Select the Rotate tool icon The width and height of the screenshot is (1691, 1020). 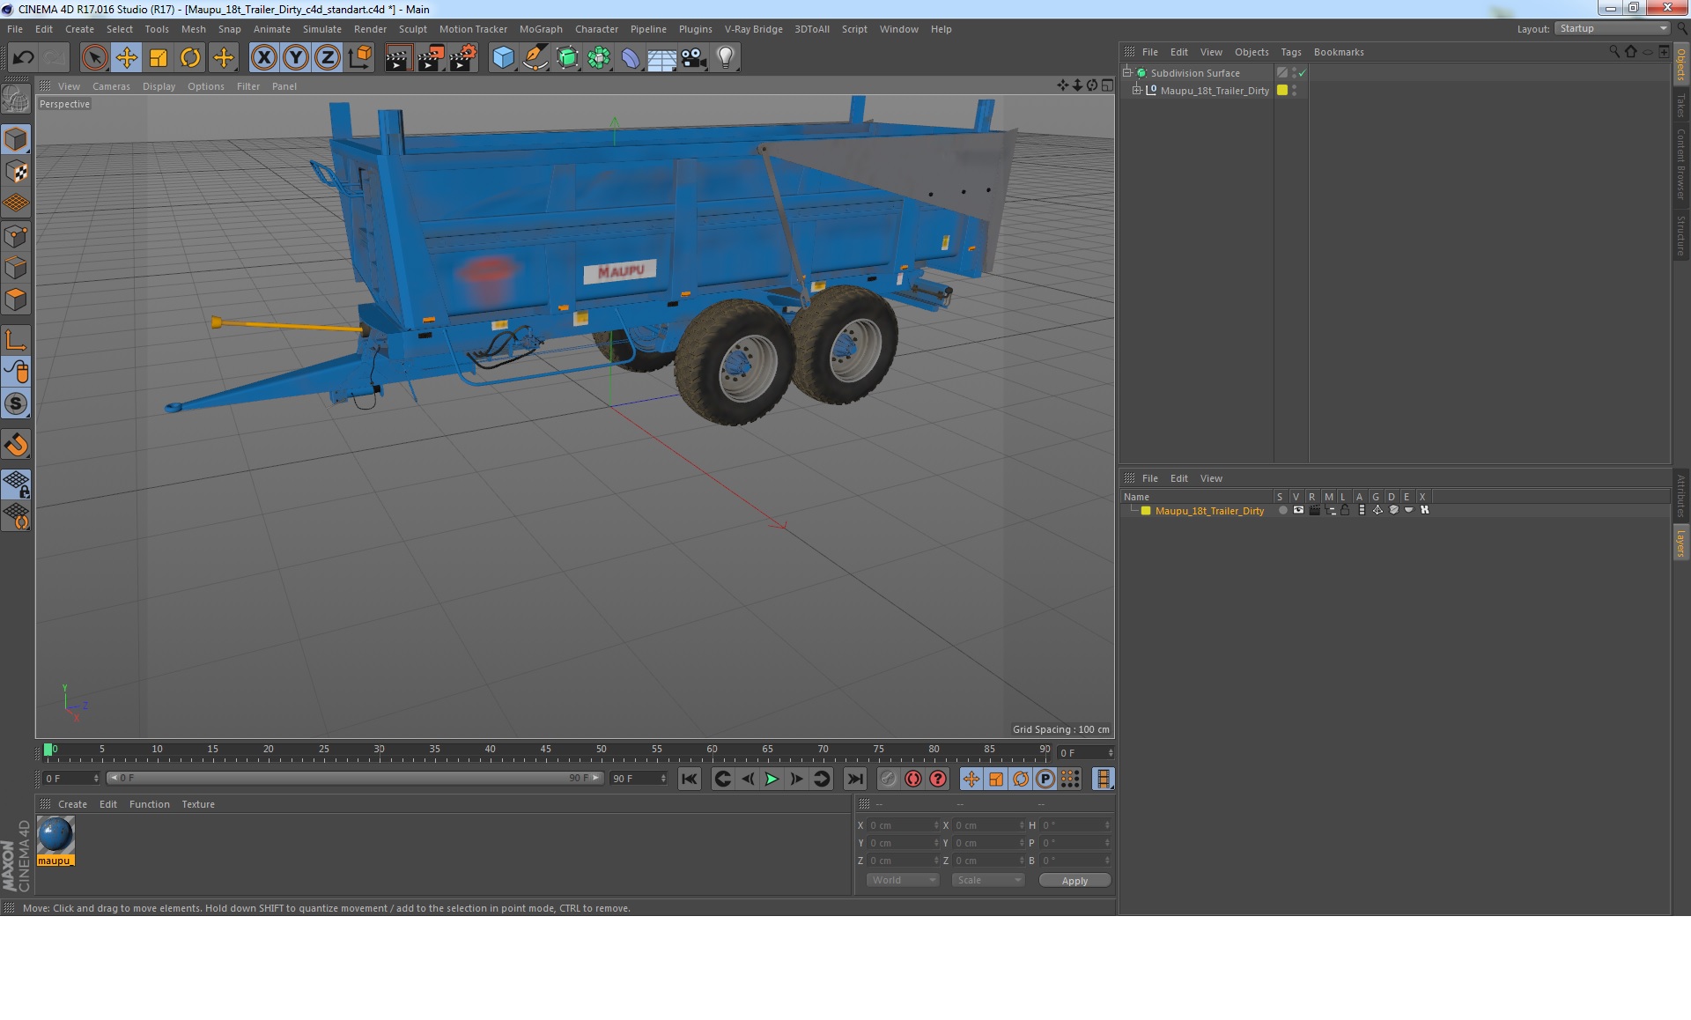pos(190,58)
